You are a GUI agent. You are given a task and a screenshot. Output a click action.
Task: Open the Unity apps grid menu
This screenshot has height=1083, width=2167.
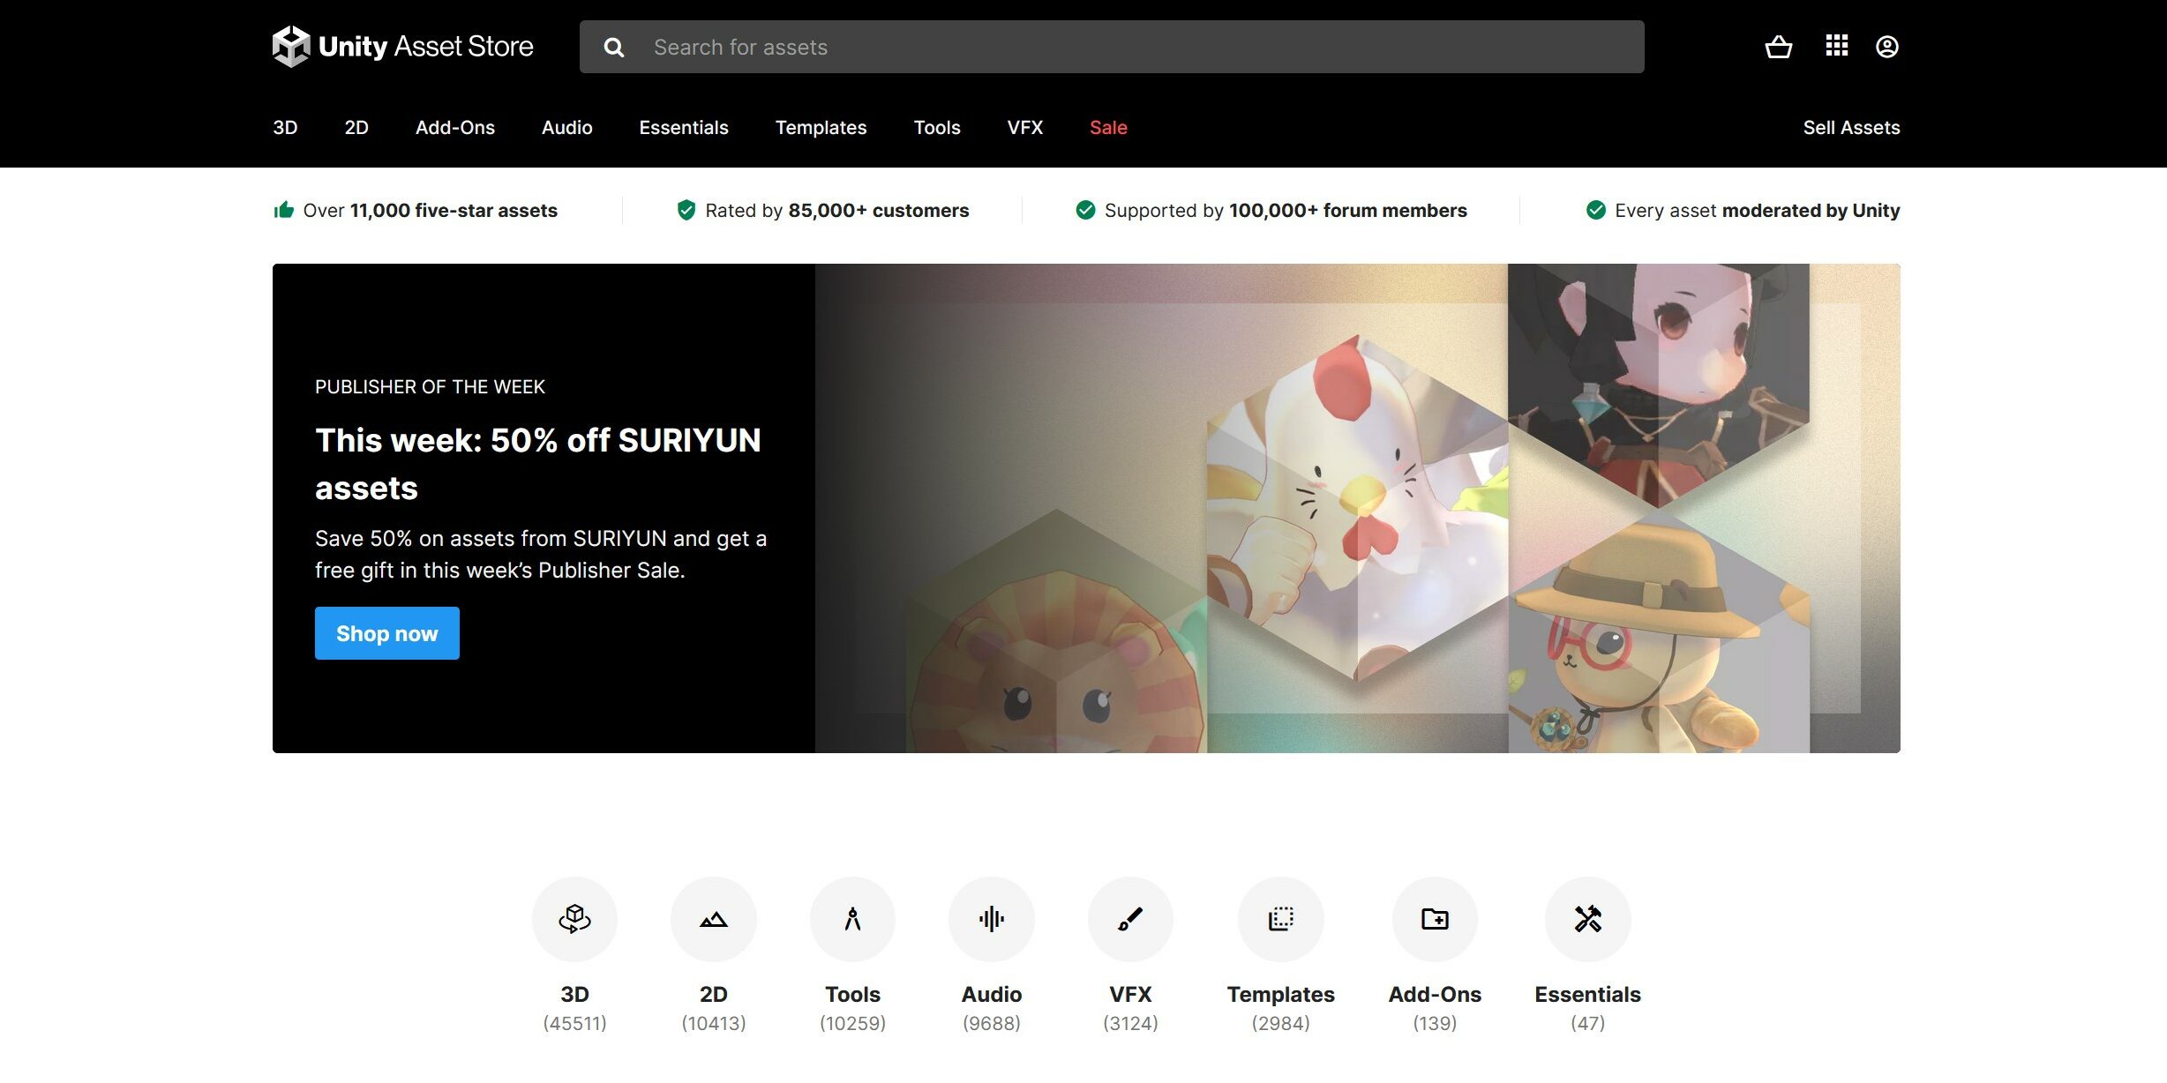[1836, 46]
